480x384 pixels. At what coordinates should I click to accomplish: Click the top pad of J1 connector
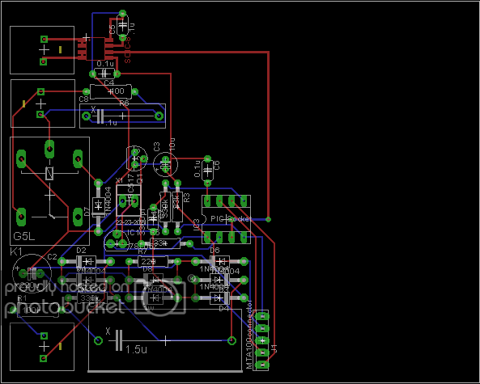(261, 316)
